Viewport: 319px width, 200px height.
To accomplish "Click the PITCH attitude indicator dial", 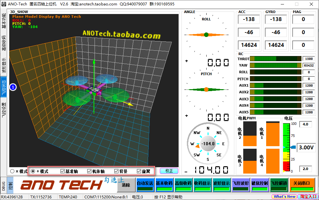I will pos(206,89).
